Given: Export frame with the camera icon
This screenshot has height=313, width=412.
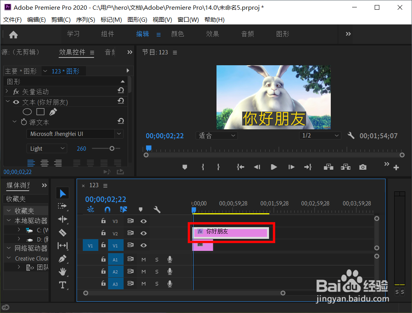Looking at the screenshot, I should pos(363,167).
